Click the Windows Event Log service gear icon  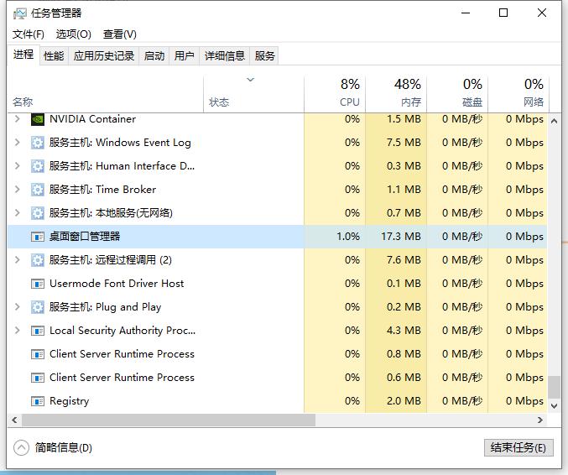coord(37,143)
